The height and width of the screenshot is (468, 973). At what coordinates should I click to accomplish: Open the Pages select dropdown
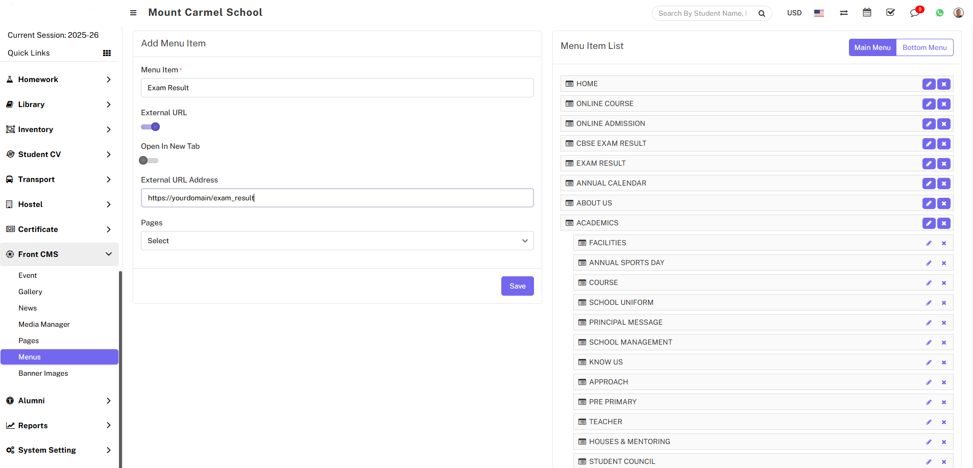point(337,241)
